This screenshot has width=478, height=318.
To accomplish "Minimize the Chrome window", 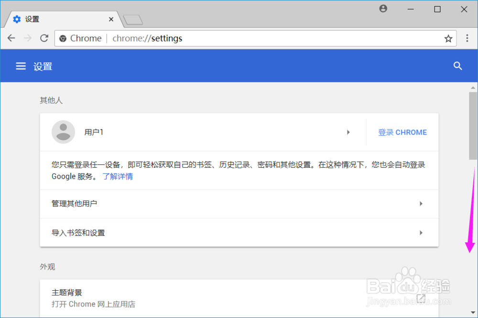I will point(411,9).
